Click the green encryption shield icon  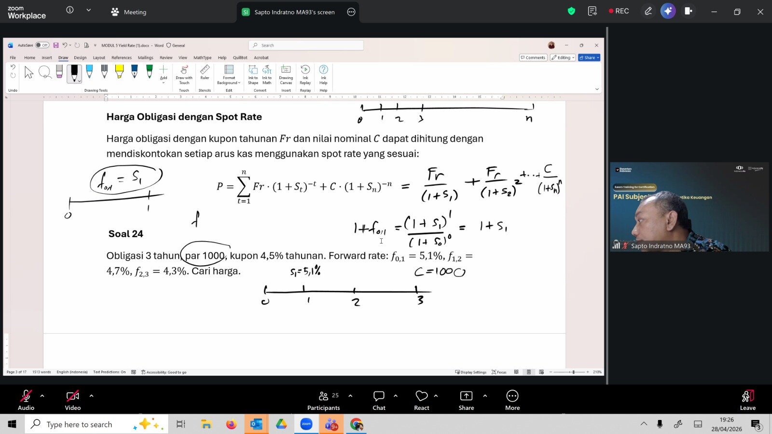tap(571, 11)
